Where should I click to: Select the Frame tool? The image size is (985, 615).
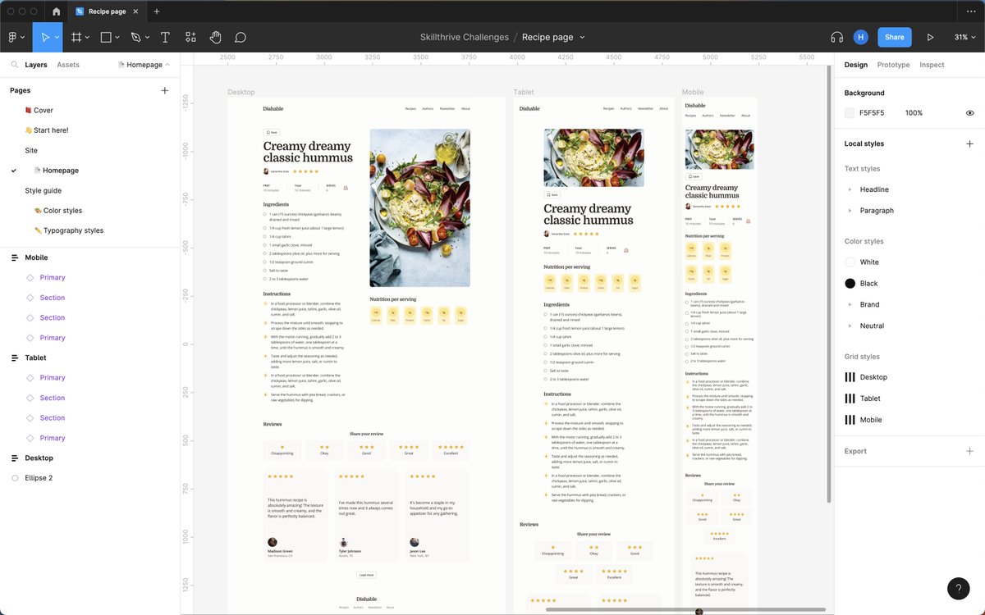(76, 37)
